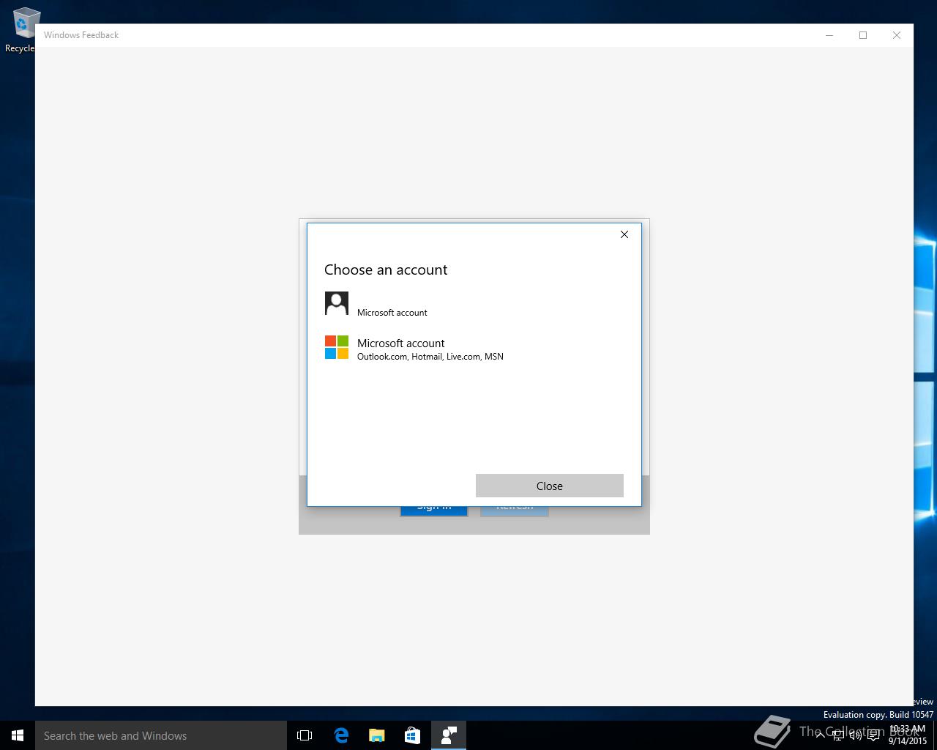Dismiss the Choose an account dialog with X

click(624, 234)
